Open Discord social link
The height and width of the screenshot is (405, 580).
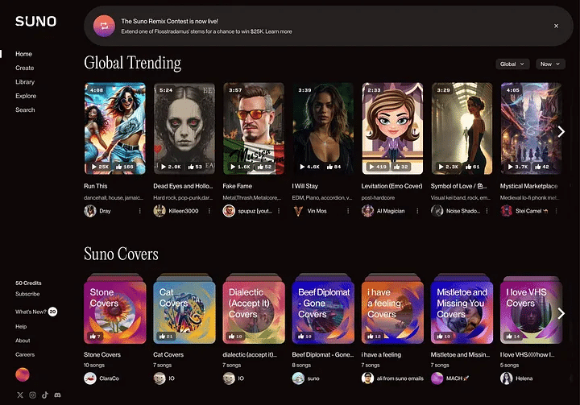click(57, 395)
